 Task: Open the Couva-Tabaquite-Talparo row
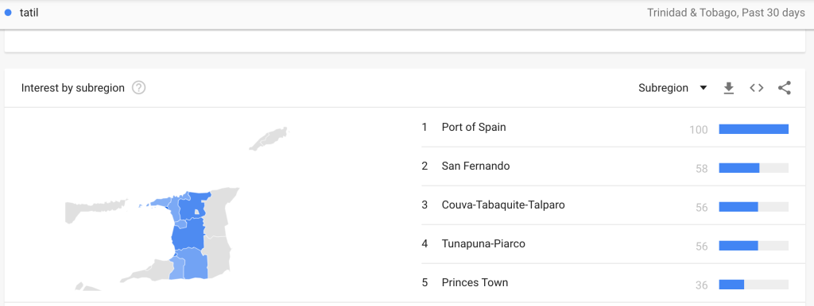[x=605, y=205]
